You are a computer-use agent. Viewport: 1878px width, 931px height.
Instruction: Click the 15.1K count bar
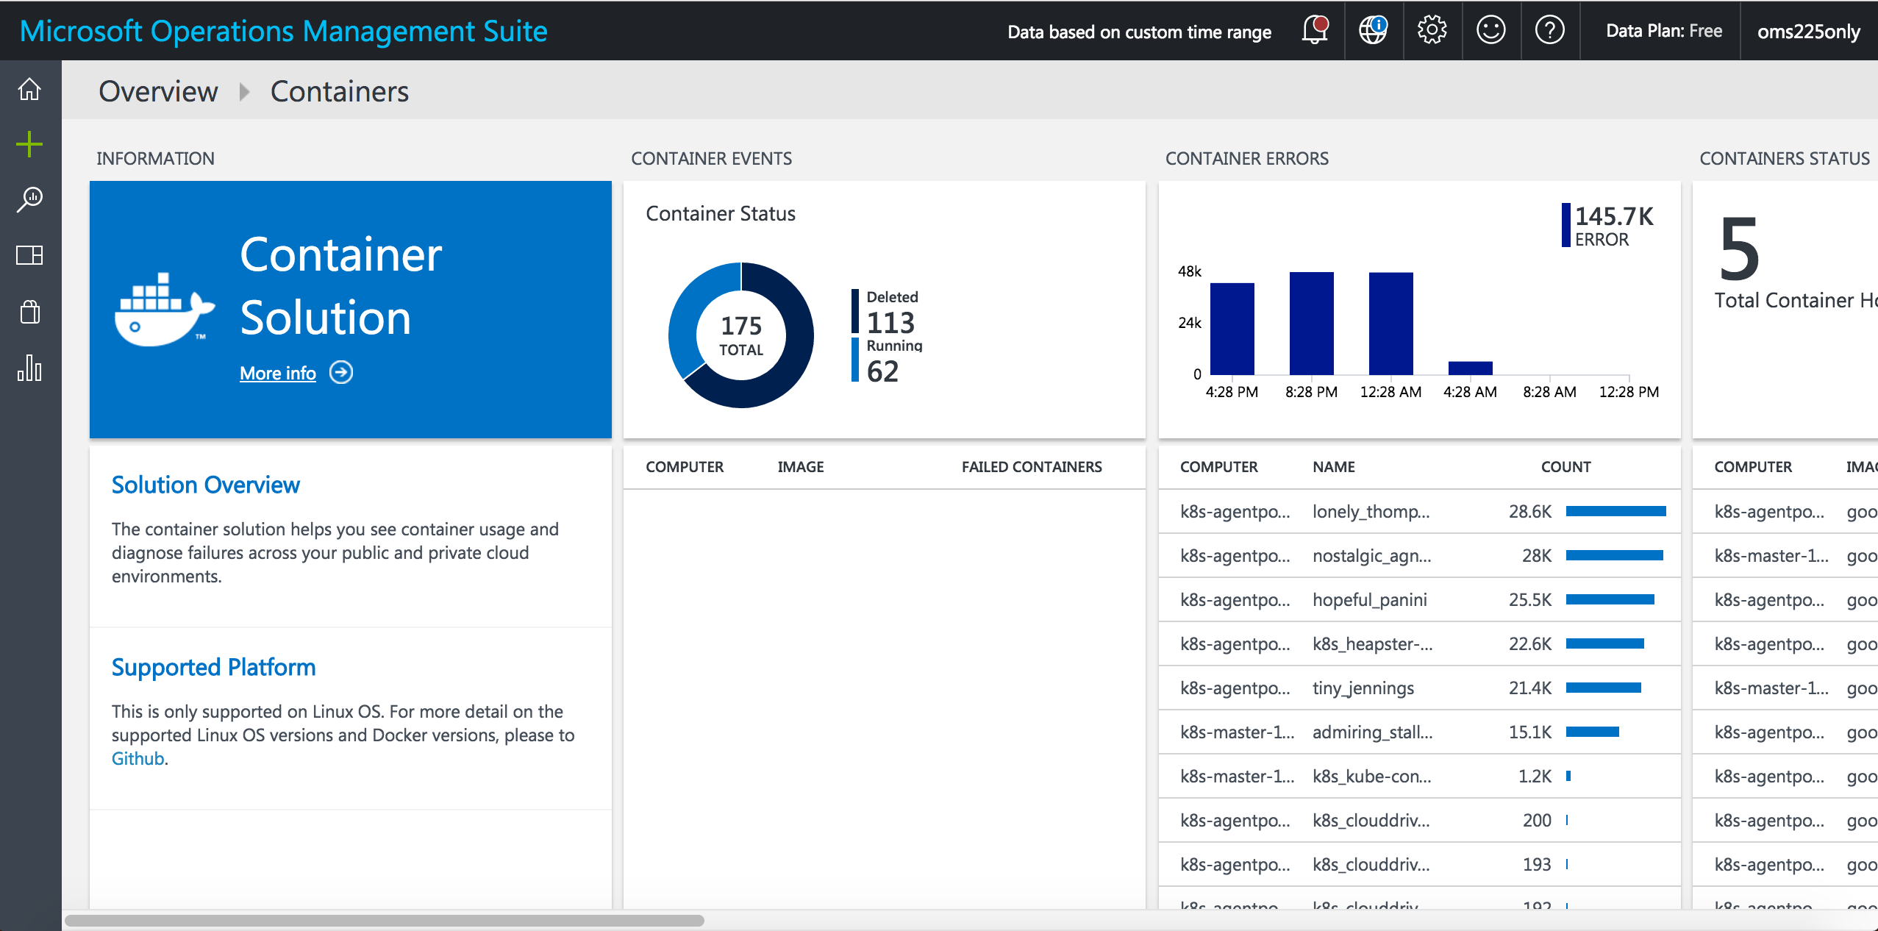click(1593, 732)
